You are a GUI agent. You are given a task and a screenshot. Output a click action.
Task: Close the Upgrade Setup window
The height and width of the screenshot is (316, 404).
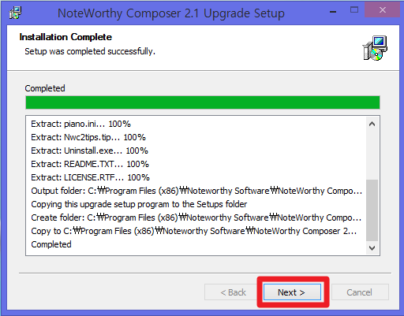click(383, 10)
